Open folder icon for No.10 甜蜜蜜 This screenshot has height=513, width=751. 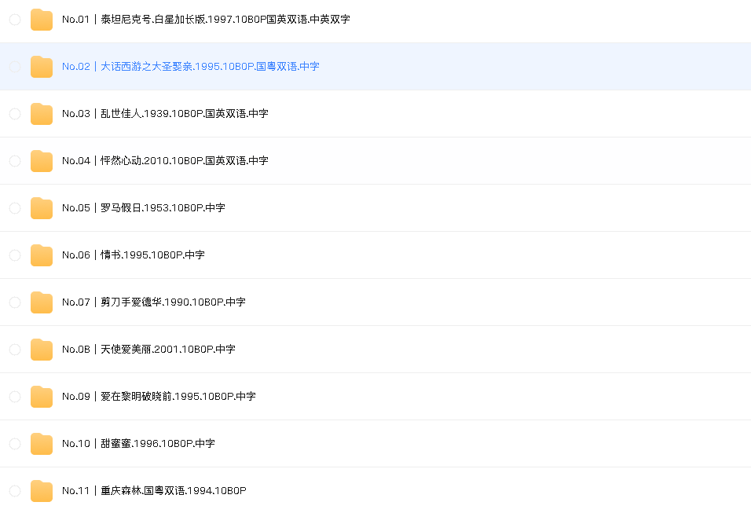[x=42, y=444]
